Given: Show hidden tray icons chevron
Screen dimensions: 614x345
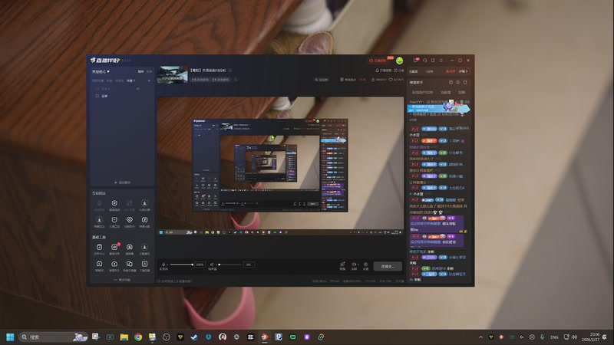Looking at the screenshot, I should [481, 337].
